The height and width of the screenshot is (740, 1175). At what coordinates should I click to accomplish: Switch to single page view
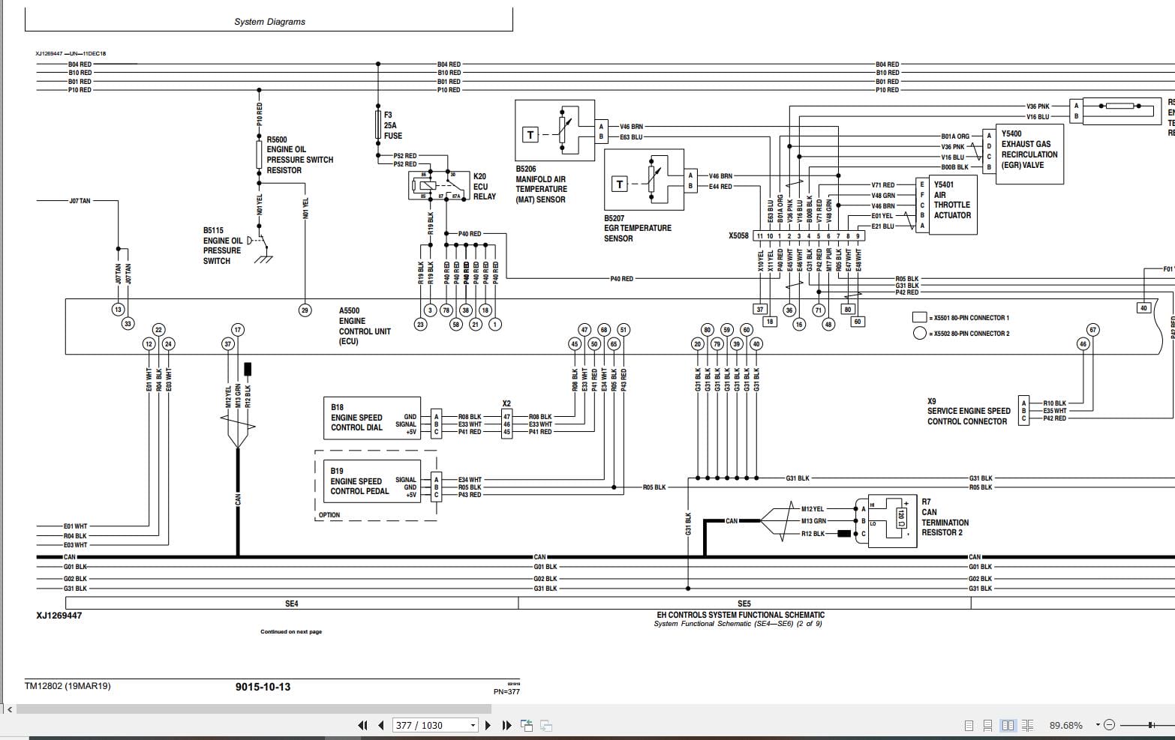coord(969,725)
